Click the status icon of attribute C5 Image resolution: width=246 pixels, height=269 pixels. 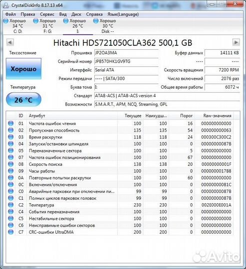[x=10, y=218]
